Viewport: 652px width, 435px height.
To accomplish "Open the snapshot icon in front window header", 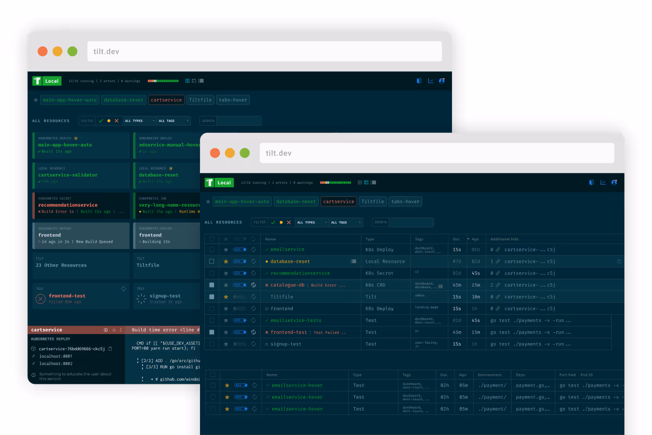I will pyautogui.click(x=592, y=183).
